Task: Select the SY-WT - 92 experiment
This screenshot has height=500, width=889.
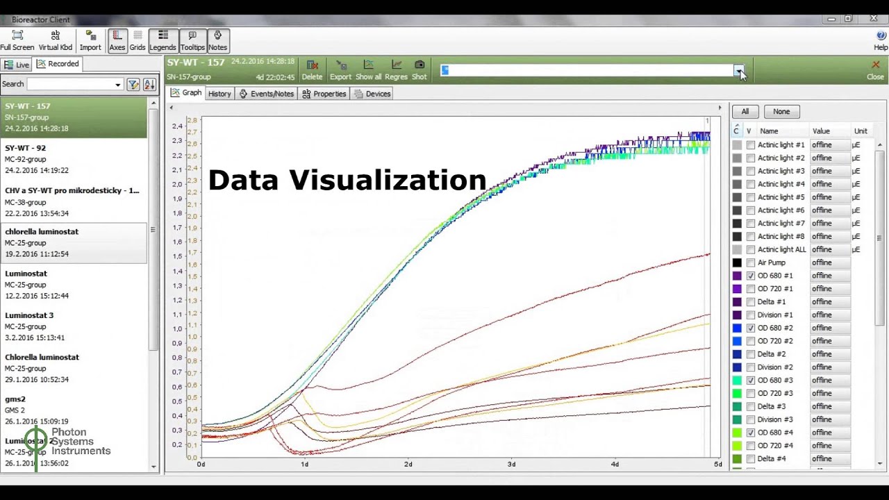Action: coord(74,159)
